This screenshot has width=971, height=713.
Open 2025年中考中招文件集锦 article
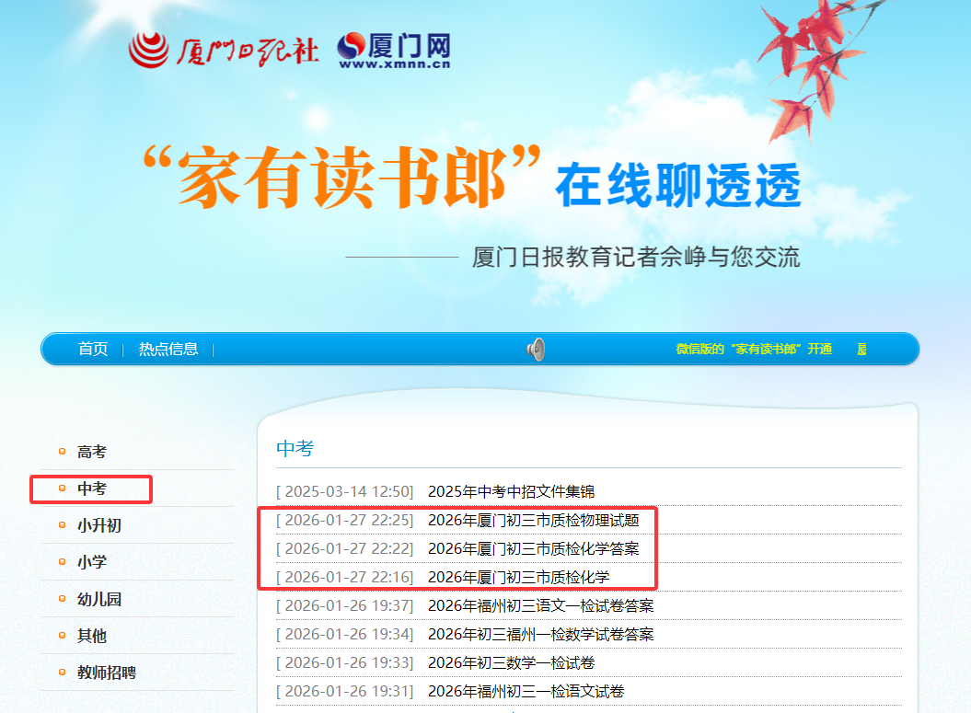click(512, 491)
